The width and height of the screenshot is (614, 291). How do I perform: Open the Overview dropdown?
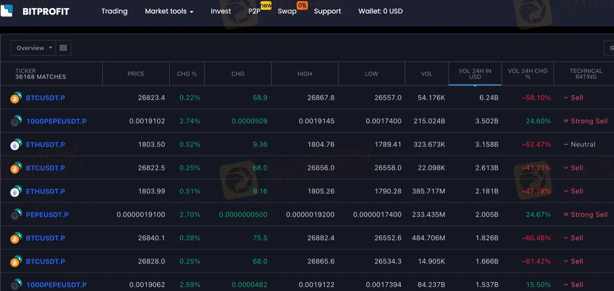pos(32,48)
